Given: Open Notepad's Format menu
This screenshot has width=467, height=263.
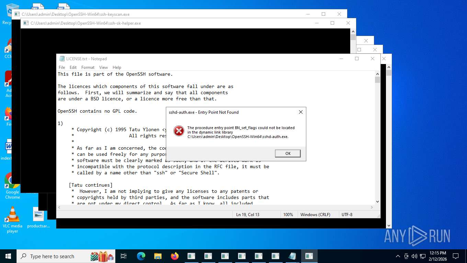Looking at the screenshot, I should (88, 67).
